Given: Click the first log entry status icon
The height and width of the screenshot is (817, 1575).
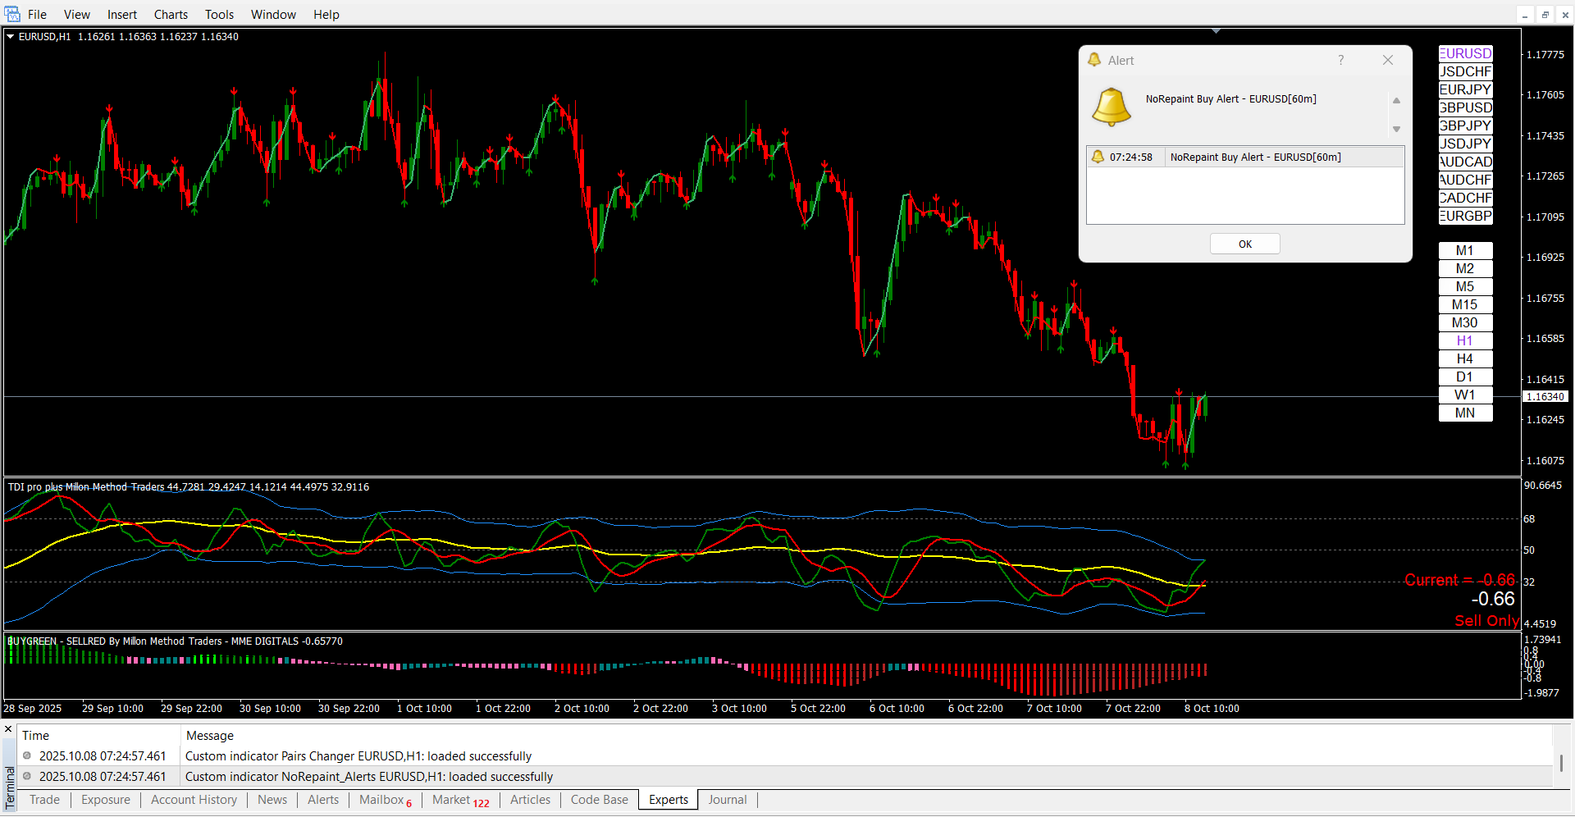Looking at the screenshot, I should click(x=27, y=755).
